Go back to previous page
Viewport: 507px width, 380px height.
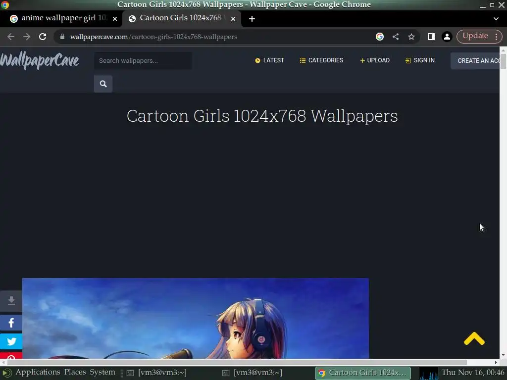[11, 37]
